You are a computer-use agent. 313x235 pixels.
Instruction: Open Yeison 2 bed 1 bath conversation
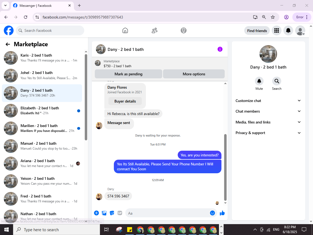pyautogui.click(x=42, y=181)
